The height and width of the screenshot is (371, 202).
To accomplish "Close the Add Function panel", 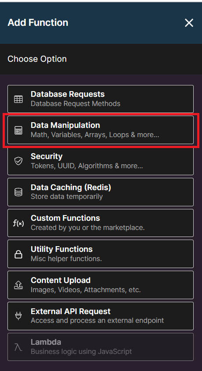I will click(x=189, y=23).
